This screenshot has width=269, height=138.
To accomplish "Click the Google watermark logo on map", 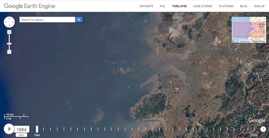I will [x=257, y=120].
